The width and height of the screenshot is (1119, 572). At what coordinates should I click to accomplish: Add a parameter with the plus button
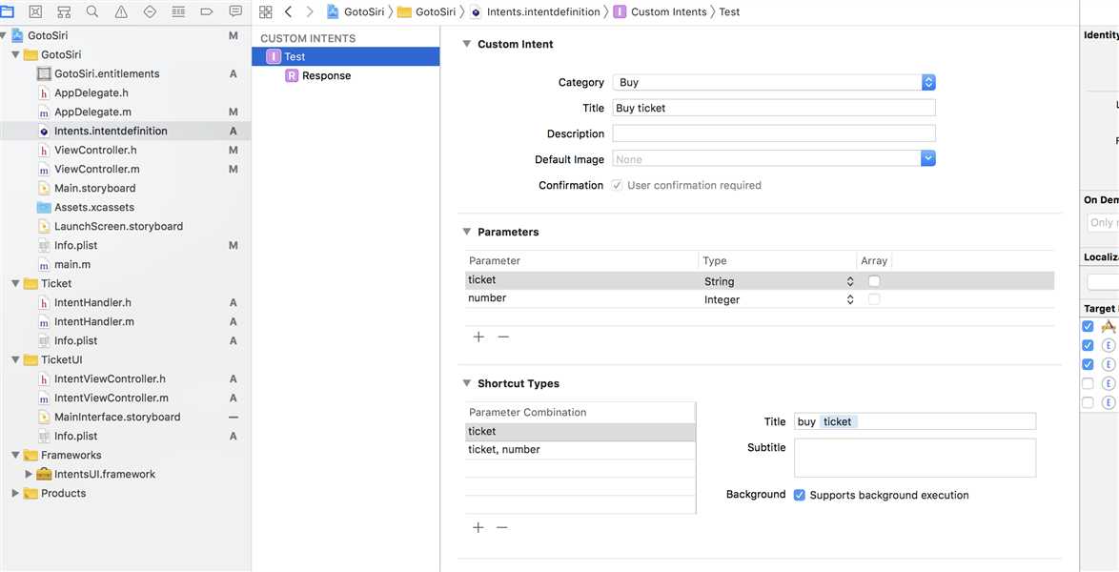[x=478, y=337]
